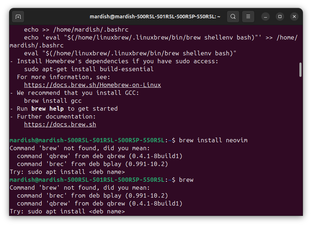Click the bold 'brew help' text
Viewport: 312px width, 226px height.
(x=47, y=109)
